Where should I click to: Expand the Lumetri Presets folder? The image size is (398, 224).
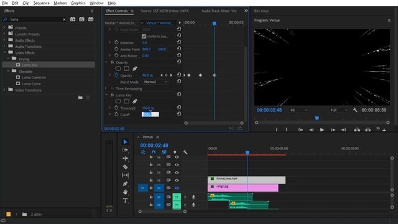(4, 34)
